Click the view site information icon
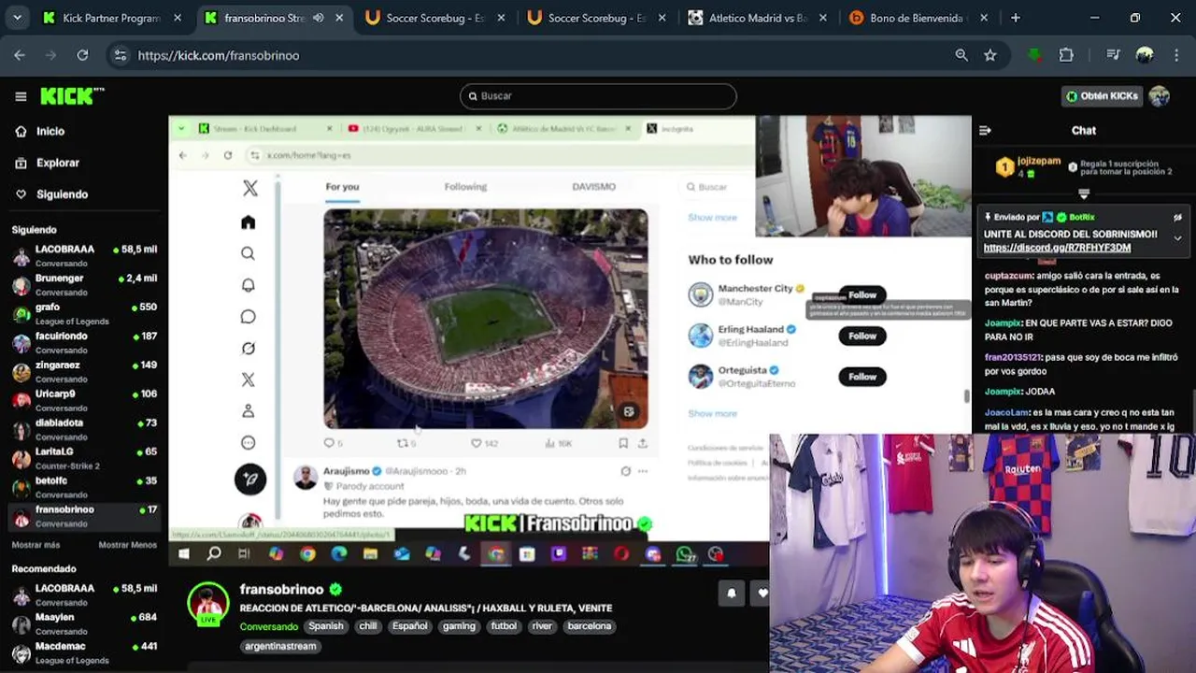 [120, 55]
